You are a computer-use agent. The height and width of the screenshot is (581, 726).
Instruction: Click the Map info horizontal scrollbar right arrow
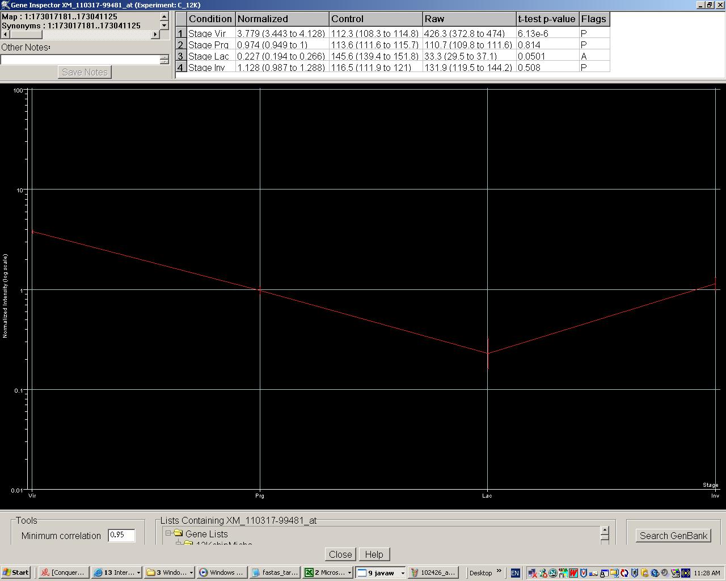pyautogui.click(x=155, y=35)
